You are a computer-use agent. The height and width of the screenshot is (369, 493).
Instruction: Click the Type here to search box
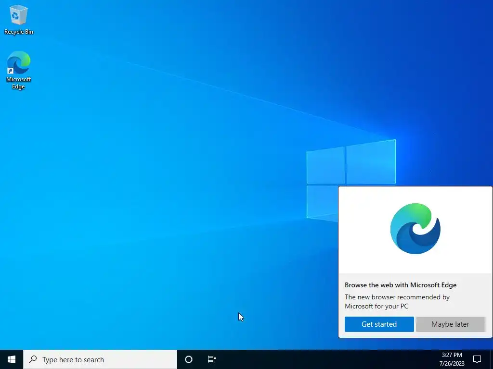click(100, 359)
